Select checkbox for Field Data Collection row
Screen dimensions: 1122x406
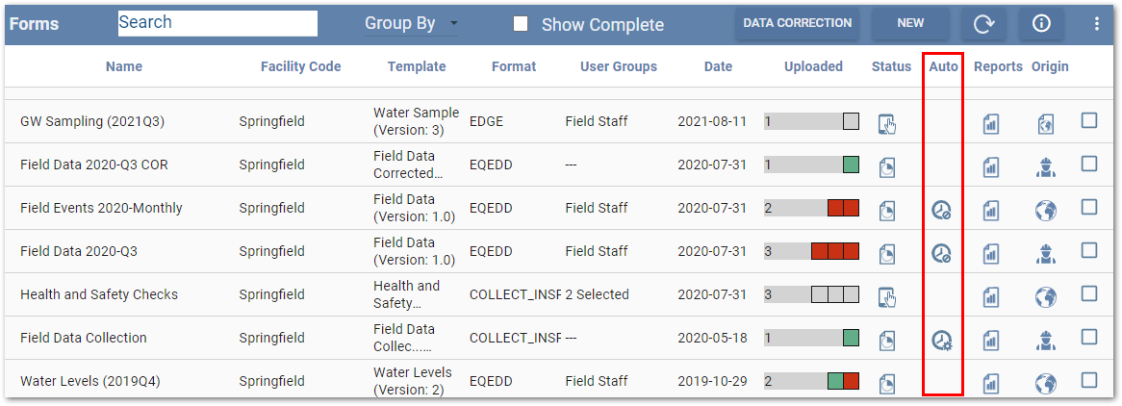point(1089,337)
